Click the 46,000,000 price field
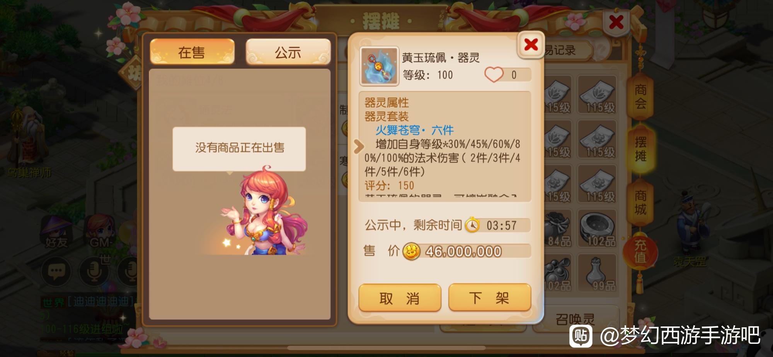The height and width of the screenshot is (357, 773). tap(467, 252)
